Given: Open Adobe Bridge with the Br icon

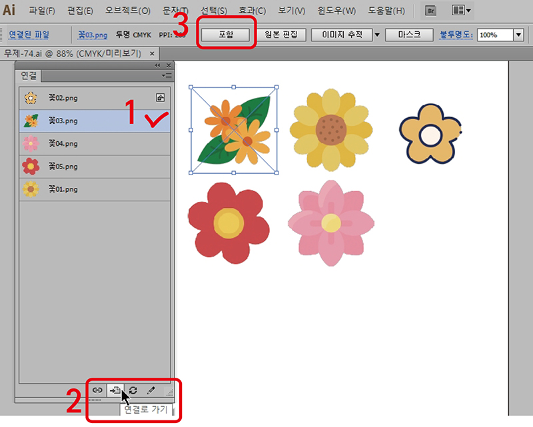Looking at the screenshot, I should [x=430, y=11].
